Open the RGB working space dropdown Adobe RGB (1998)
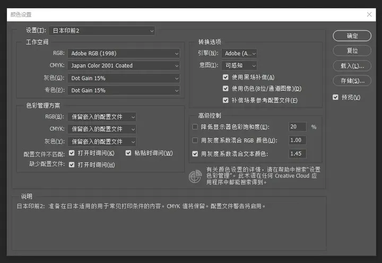This screenshot has width=382, height=263. [124, 54]
